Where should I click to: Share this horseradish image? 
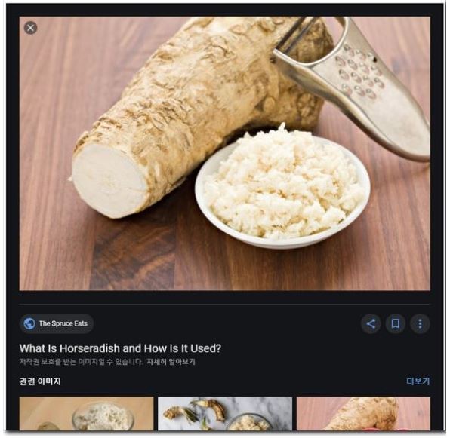(x=371, y=323)
